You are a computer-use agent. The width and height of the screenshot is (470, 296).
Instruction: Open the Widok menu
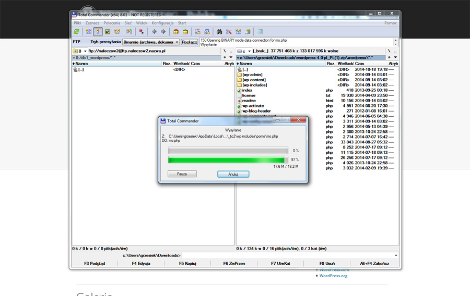pyautogui.click(x=142, y=23)
